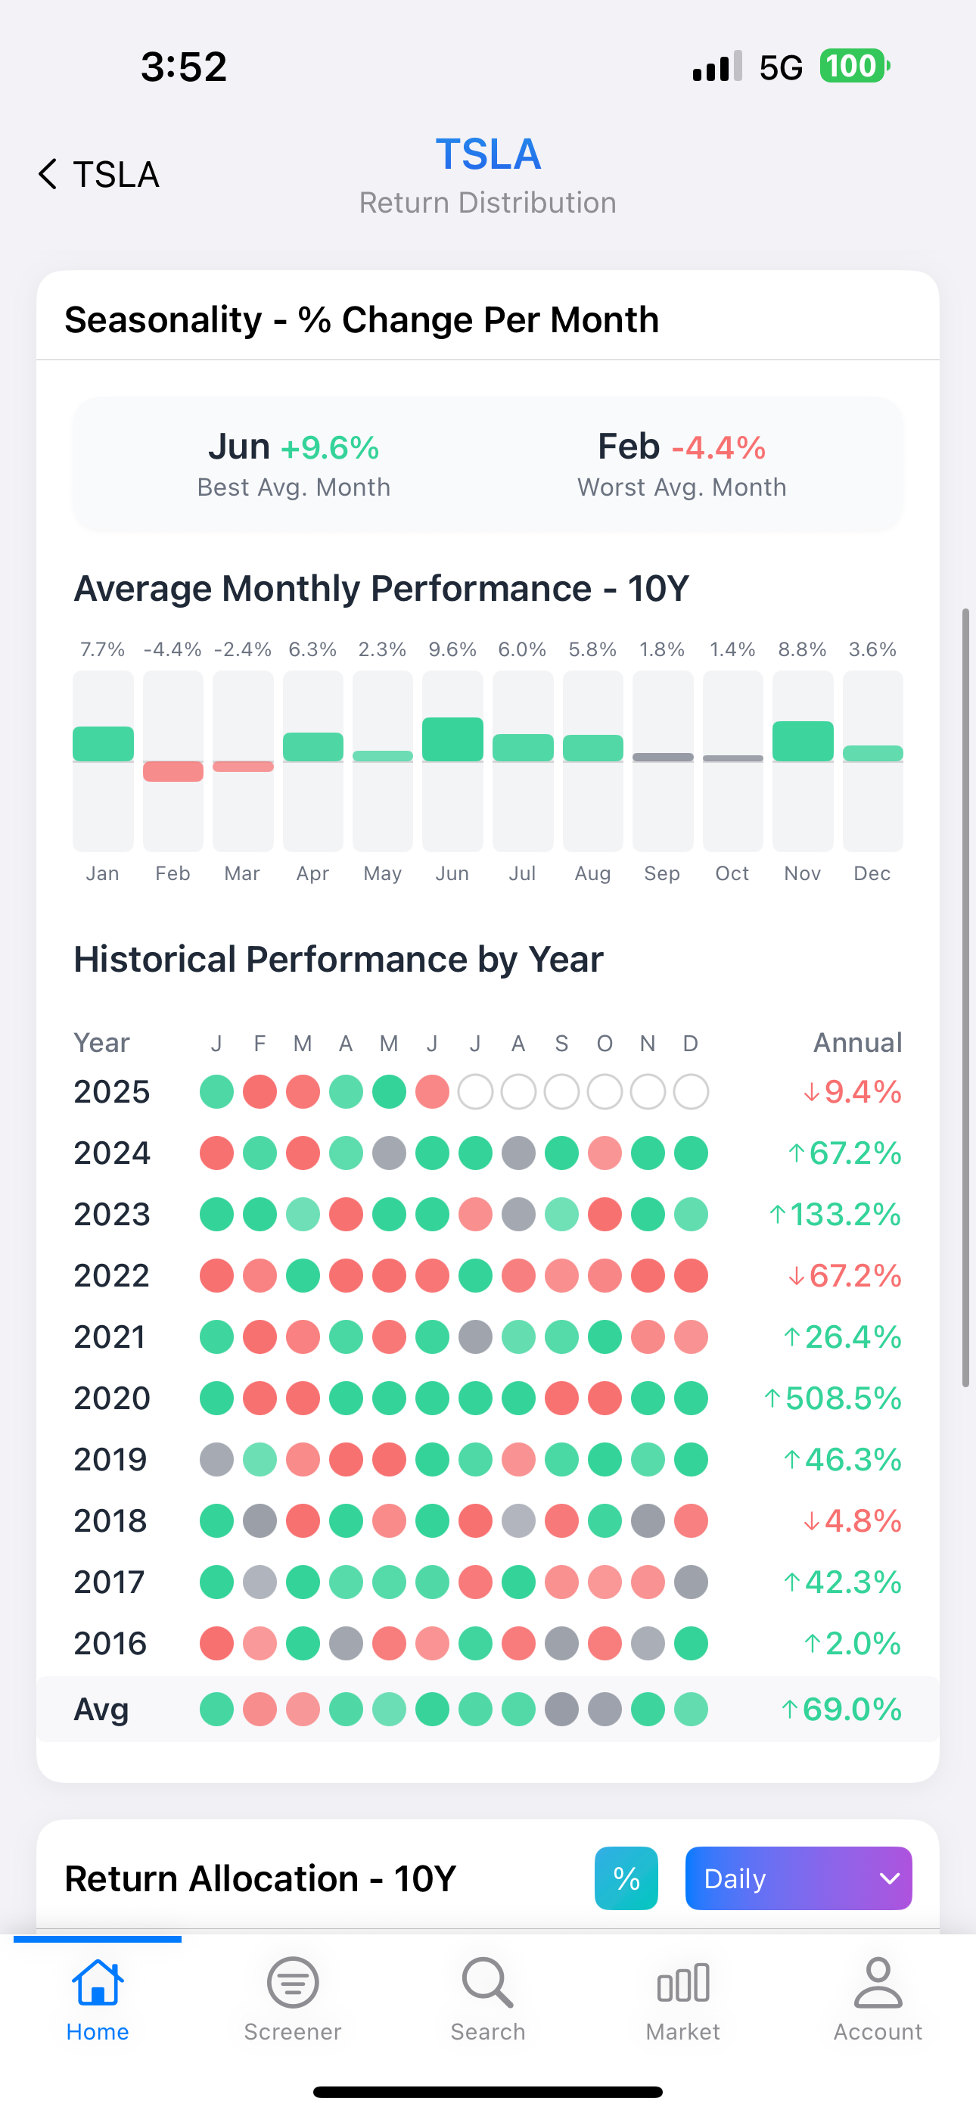Screen dimensions: 976x2116
Task: Select the Jan average performance bar
Action: pos(103,761)
